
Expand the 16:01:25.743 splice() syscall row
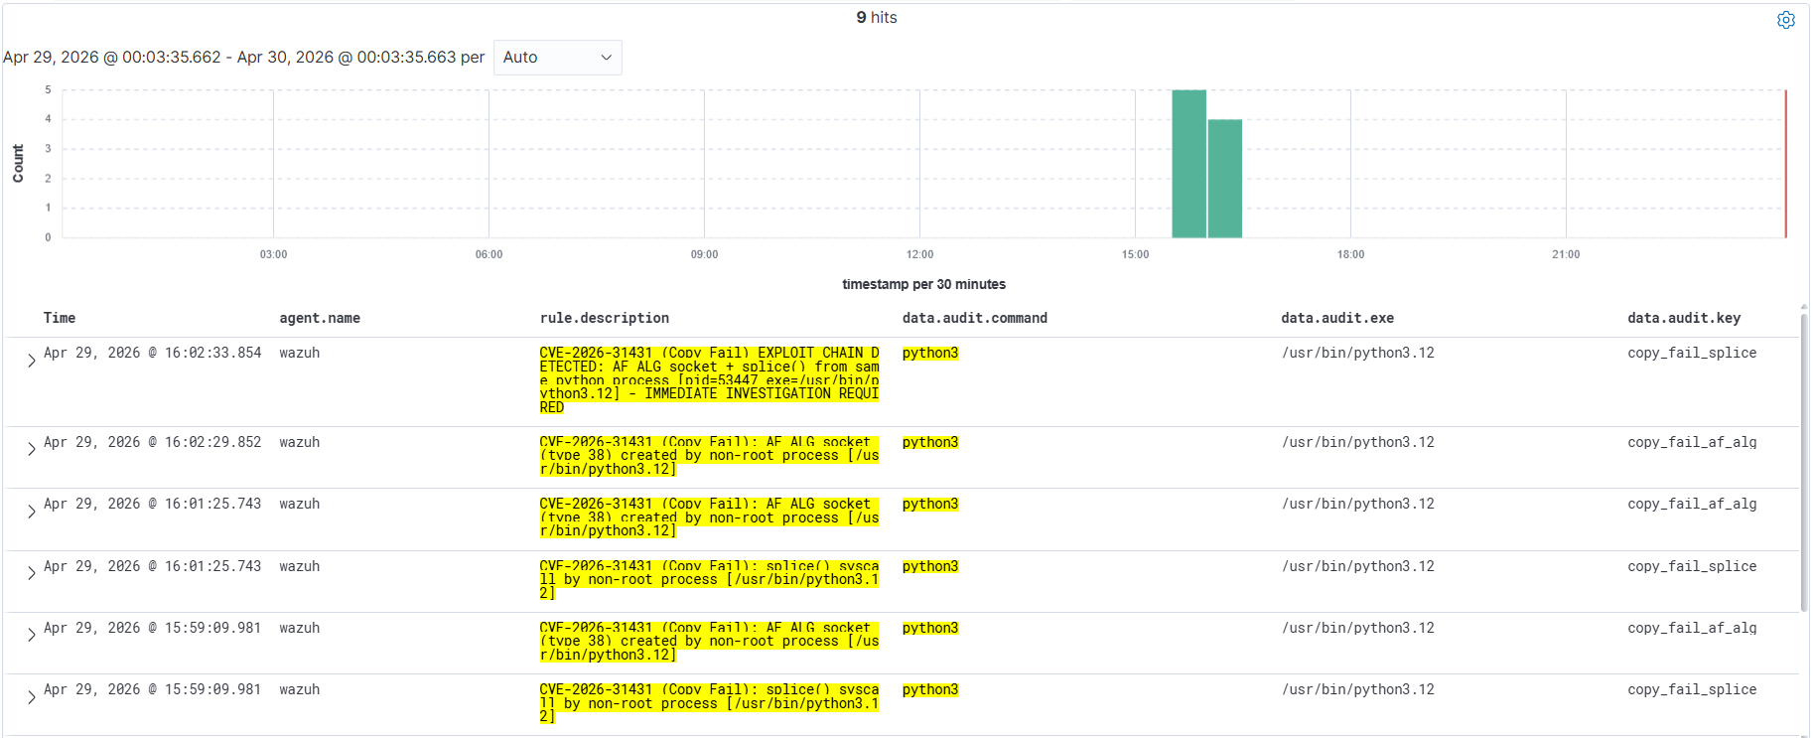point(32,573)
